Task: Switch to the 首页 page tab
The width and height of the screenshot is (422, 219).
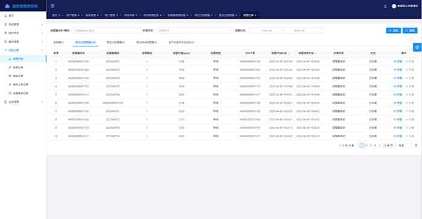Action: (x=55, y=15)
